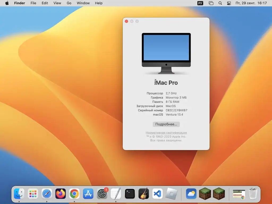Open the Finder menu
Screen dimensions: 272x204
click(x=20, y=3)
